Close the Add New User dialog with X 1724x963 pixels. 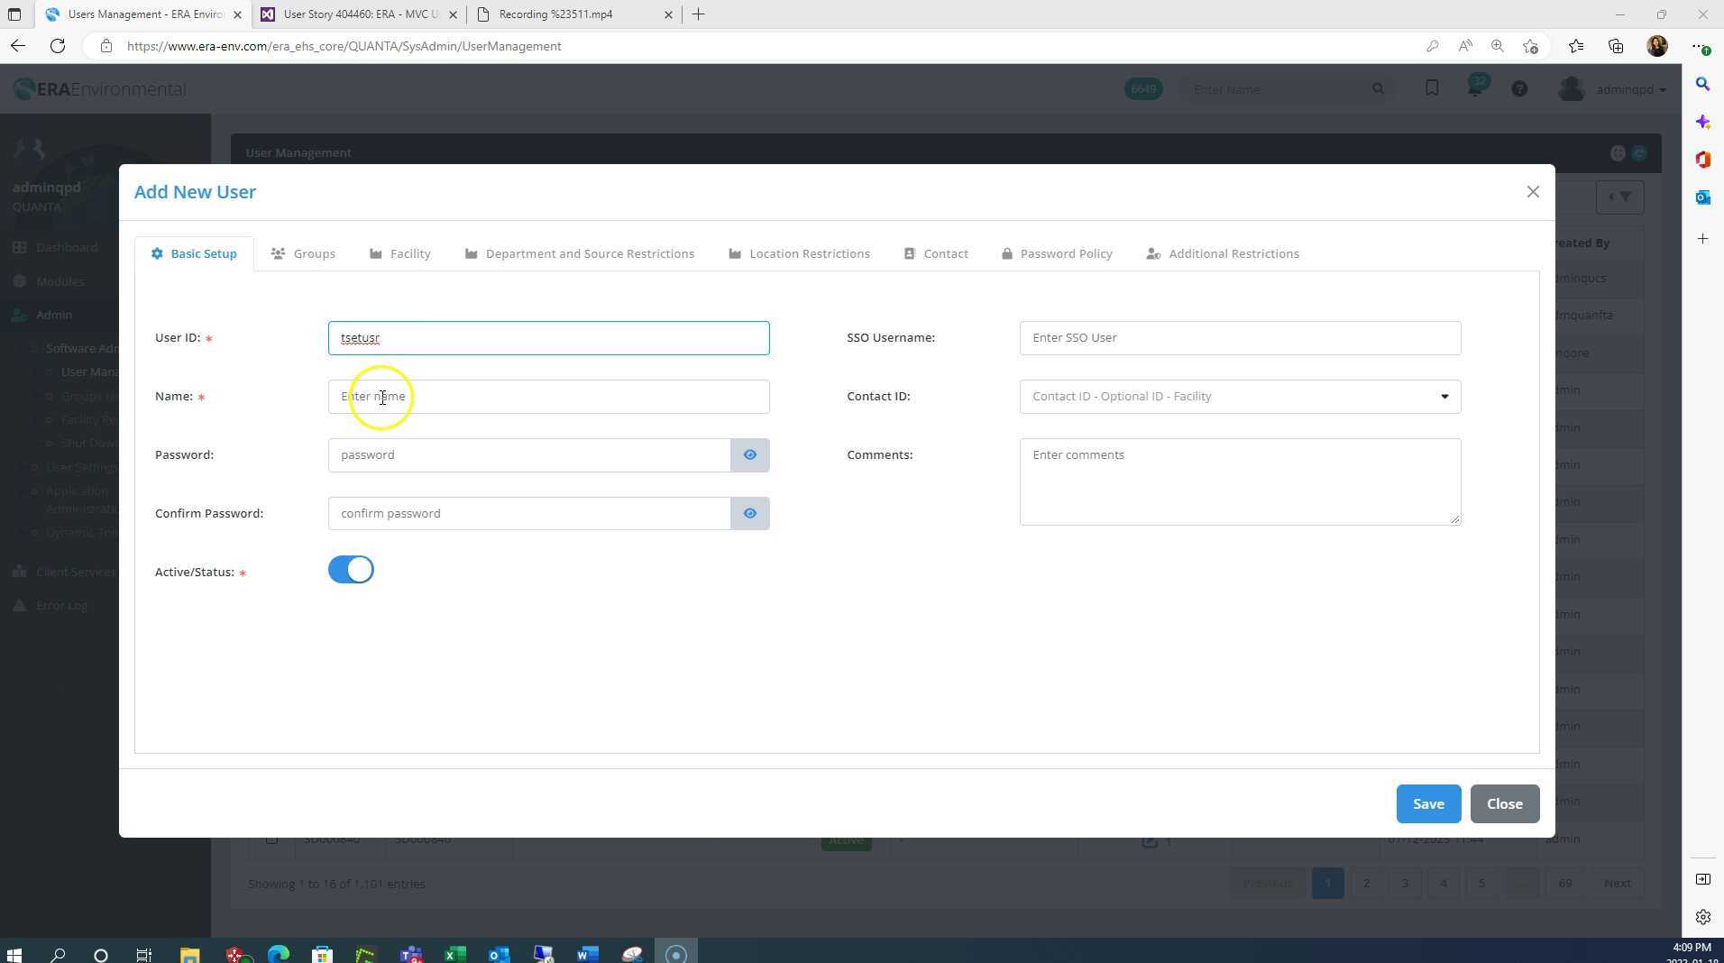(1533, 192)
